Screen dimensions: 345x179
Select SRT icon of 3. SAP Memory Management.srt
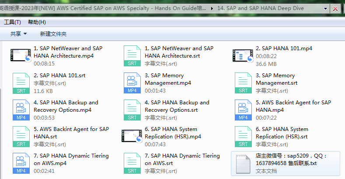pyautogui.click(x=243, y=83)
